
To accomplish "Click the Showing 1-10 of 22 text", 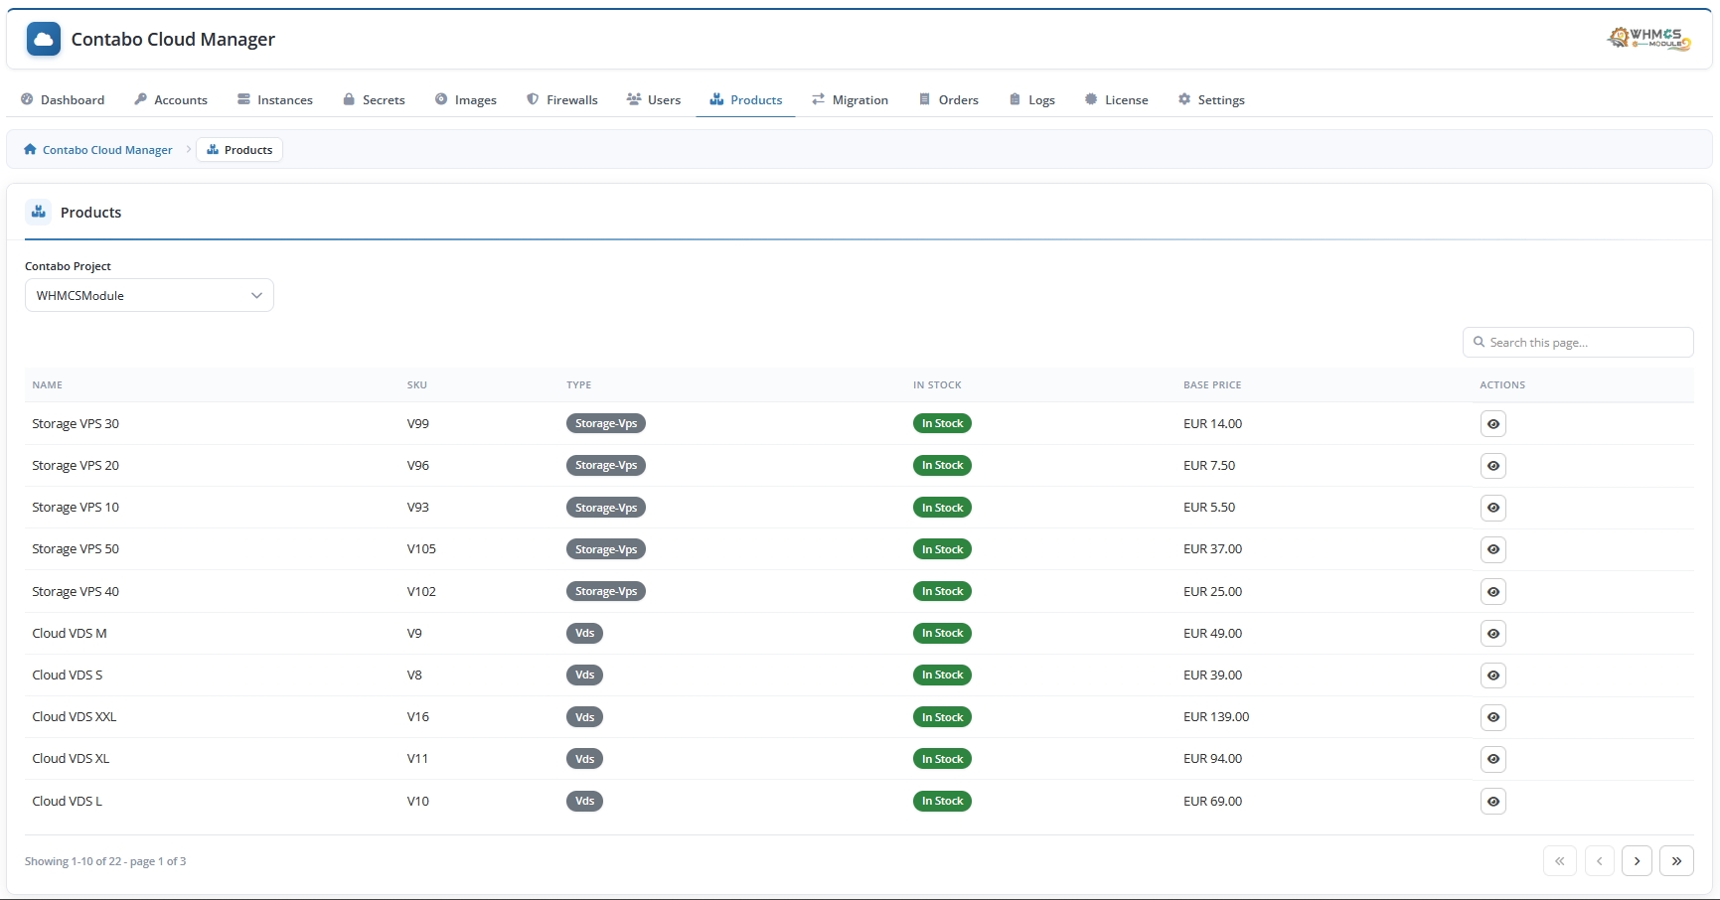I will tap(105, 861).
